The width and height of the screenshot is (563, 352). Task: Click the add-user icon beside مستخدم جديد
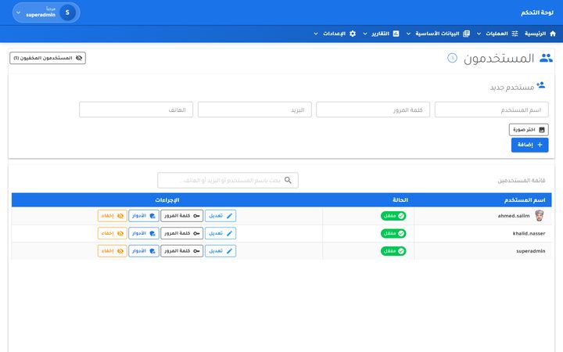click(541, 85)
